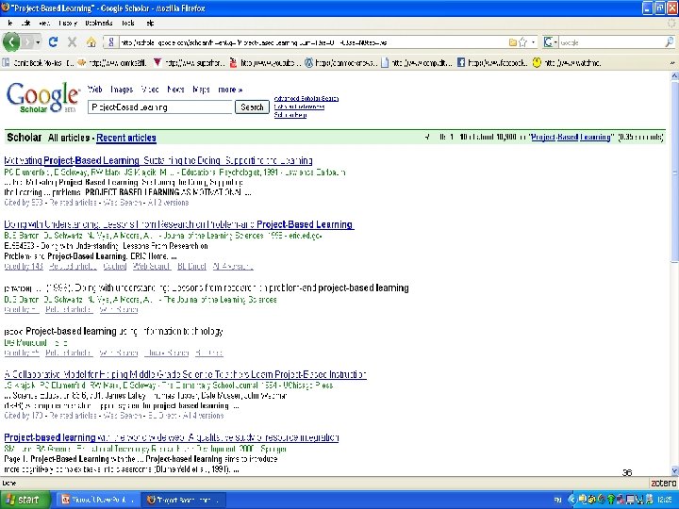Expand the 'more »' Google services link
Screen dimensions: 679x509
(x=230, y=90)
